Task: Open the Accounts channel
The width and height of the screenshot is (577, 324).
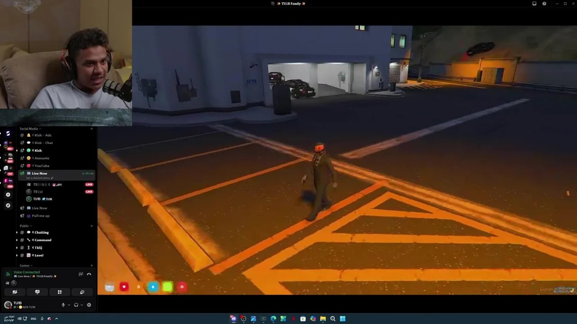Action: pos(56,158)
